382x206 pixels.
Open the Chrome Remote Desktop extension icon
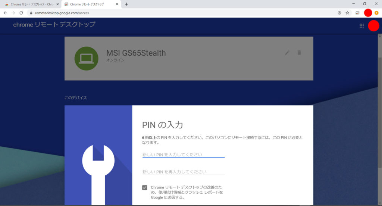(357, 13)
